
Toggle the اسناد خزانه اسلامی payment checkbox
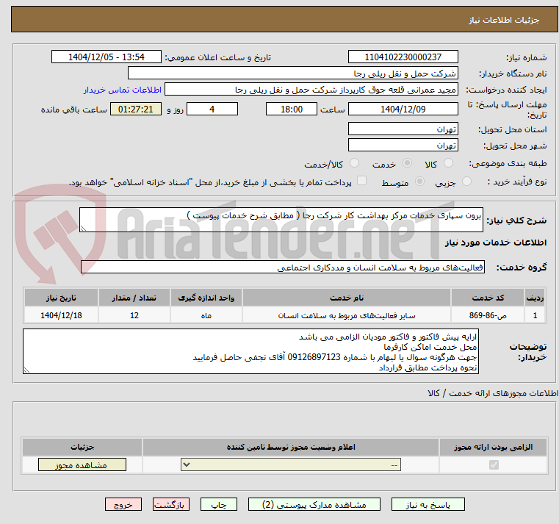coord(362,181)
